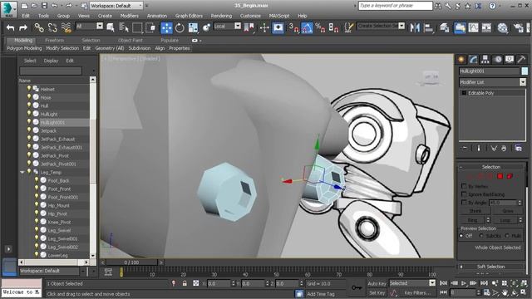Select the Select and Link tool

pos(39,27)
